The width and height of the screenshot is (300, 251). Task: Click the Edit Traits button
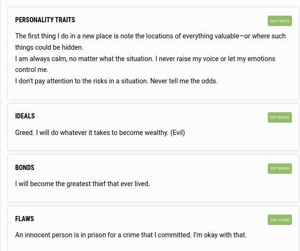pyautogui.click(x=280, y=21)
